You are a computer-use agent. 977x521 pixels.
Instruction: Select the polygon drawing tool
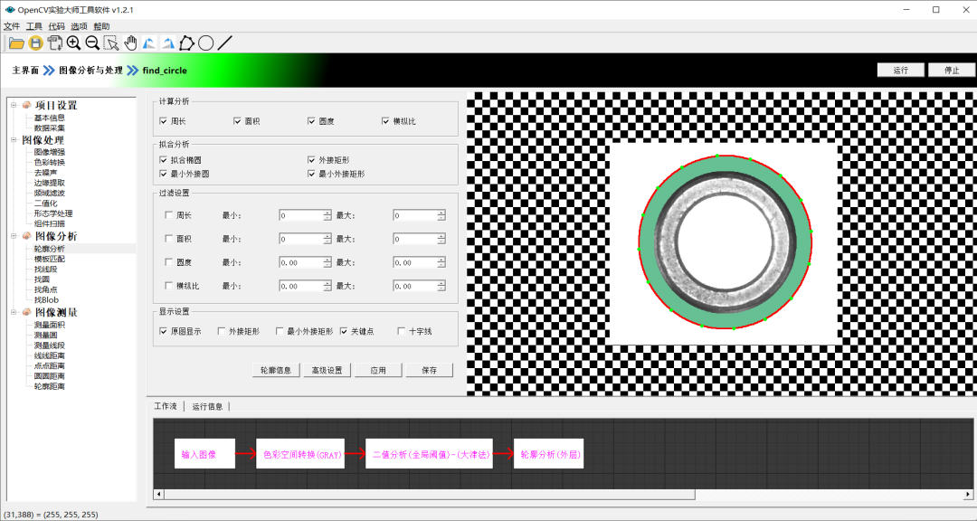click(186, 43)
